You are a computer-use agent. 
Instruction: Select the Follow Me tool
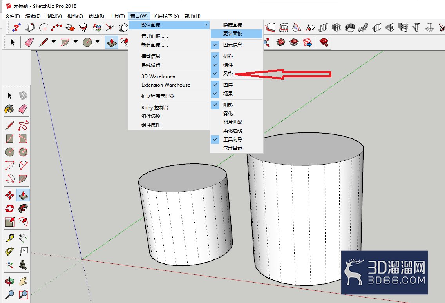pyautogui.click(x=23, y=209)
